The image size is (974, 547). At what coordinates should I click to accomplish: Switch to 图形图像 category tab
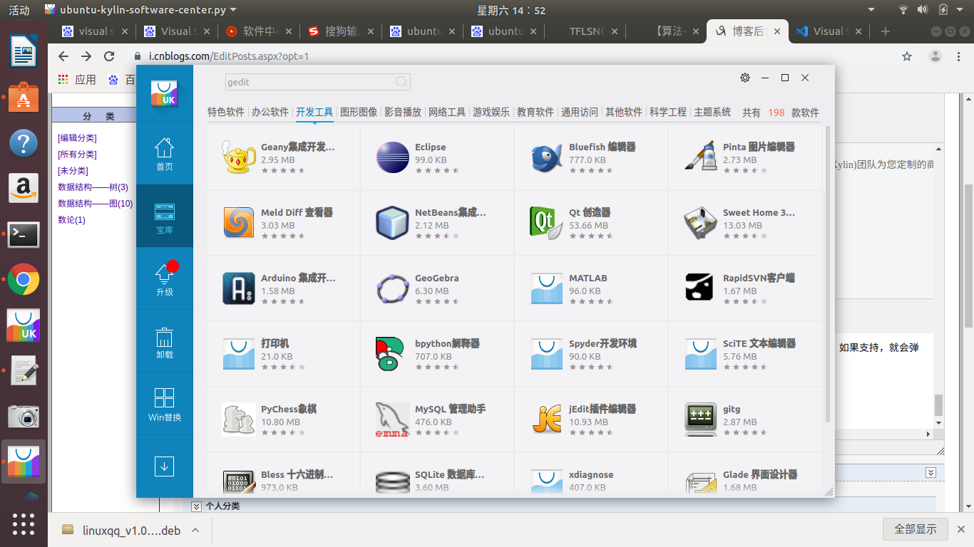(x=359, y=112)
